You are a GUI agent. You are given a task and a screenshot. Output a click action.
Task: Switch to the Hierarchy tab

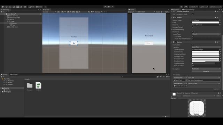pos(5,10)
